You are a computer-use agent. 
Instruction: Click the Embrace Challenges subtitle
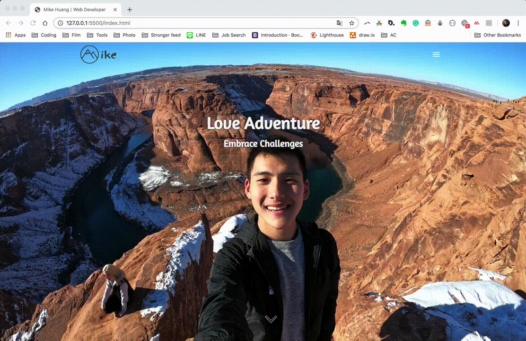coord(263,144)
